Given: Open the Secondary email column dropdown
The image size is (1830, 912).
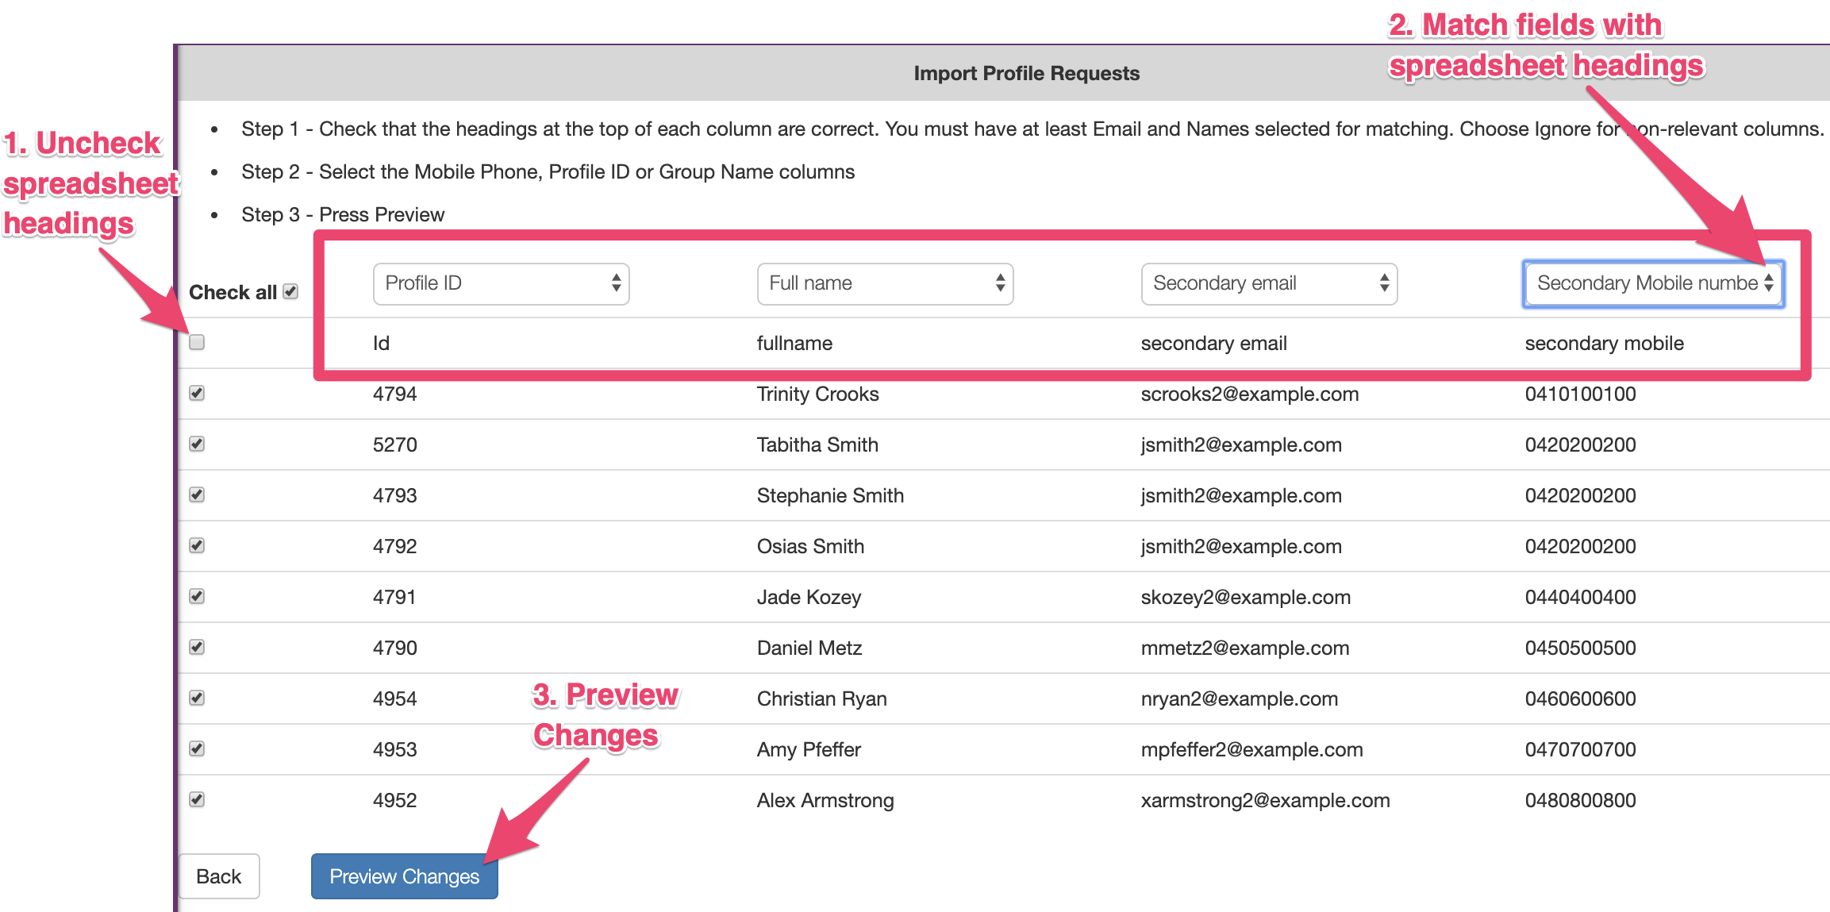Looking at the screenshot, I should coord(1269,283).
